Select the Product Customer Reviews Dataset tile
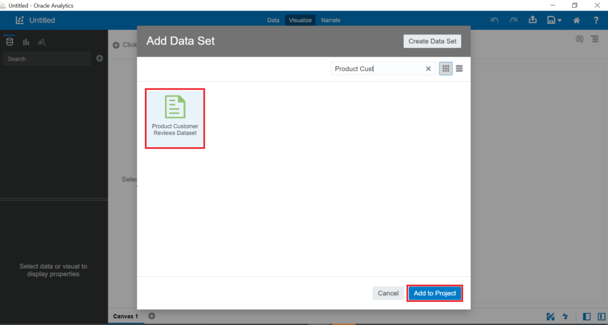Viewport: 608px width, 325px height. click(x=175, y=119)
